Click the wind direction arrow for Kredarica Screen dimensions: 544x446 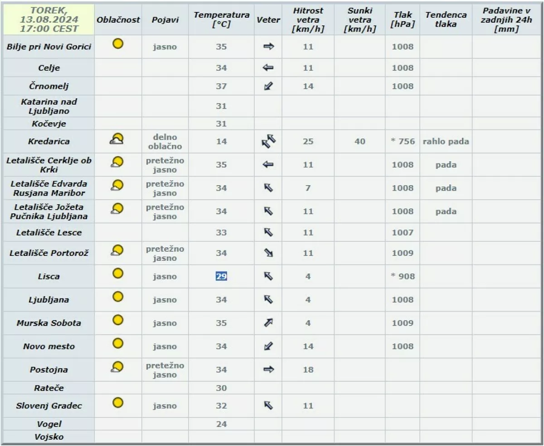tap(268, 141)
